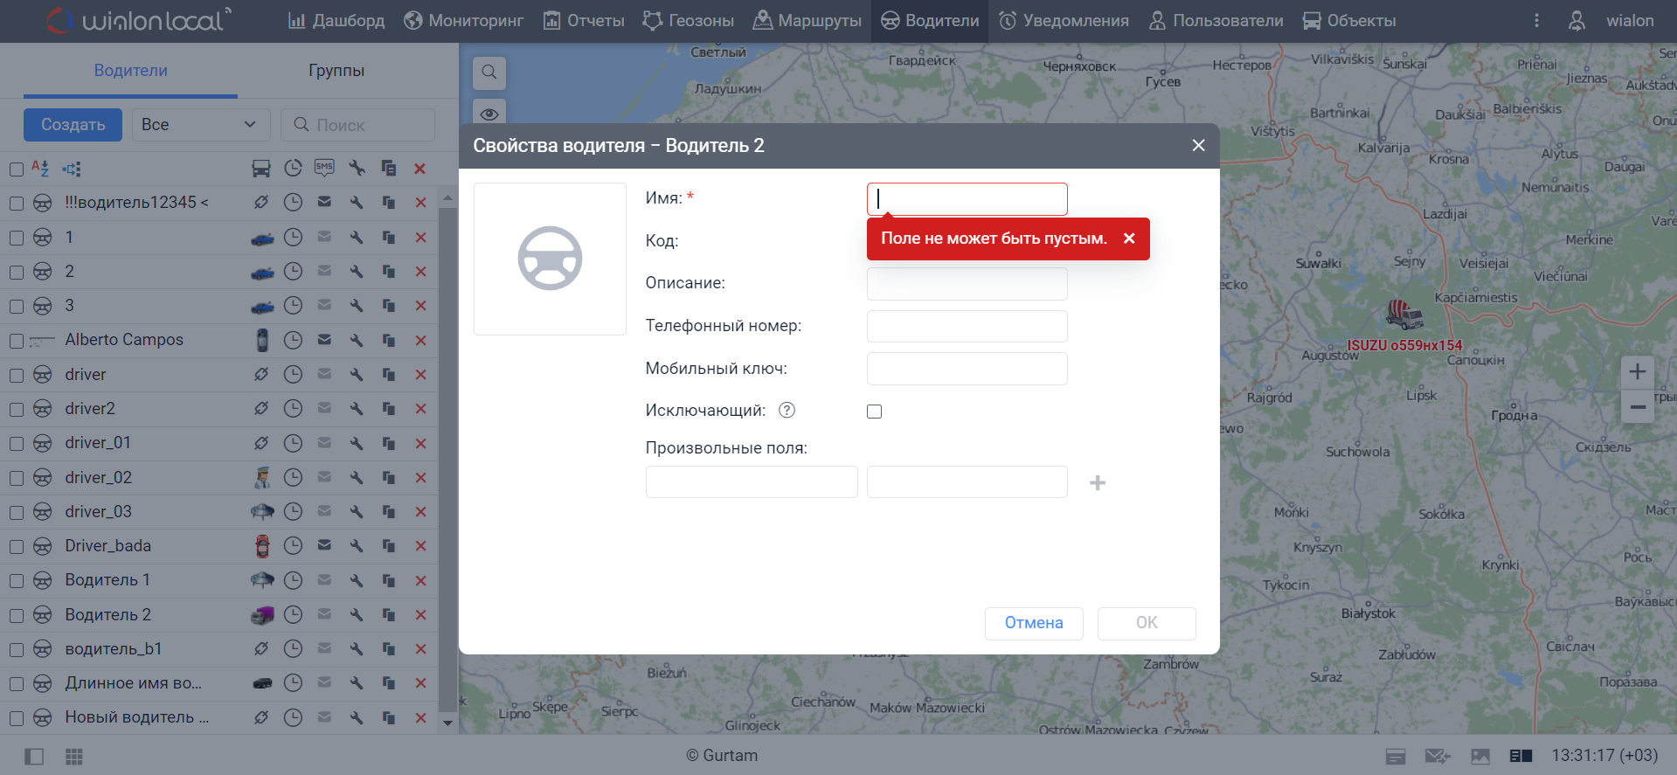1677x775 pixels.
Task: Expand the Все filter dropdown
Action: [x=199, y=125]
